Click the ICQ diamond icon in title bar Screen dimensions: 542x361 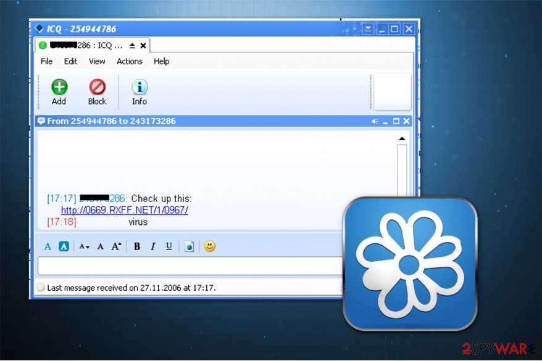tap(39, 28)
